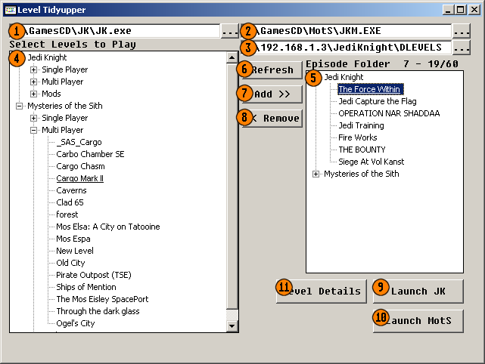Select forest level
Image resolution: width=485 pixels, height=364 pixels.
[x=67, y=214]
